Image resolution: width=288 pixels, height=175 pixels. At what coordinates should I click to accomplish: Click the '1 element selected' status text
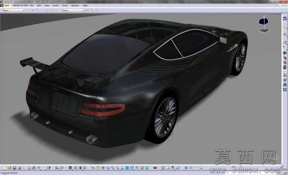(x=9, y=173)
